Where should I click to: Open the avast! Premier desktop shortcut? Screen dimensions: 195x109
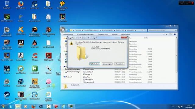click(21, 31)
